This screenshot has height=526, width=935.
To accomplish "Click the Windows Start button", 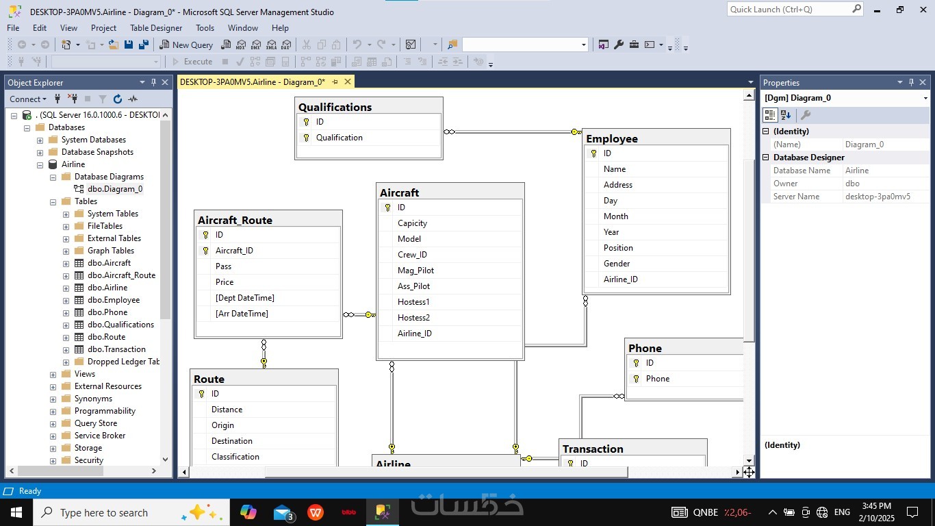I will [x=16, y=512].
